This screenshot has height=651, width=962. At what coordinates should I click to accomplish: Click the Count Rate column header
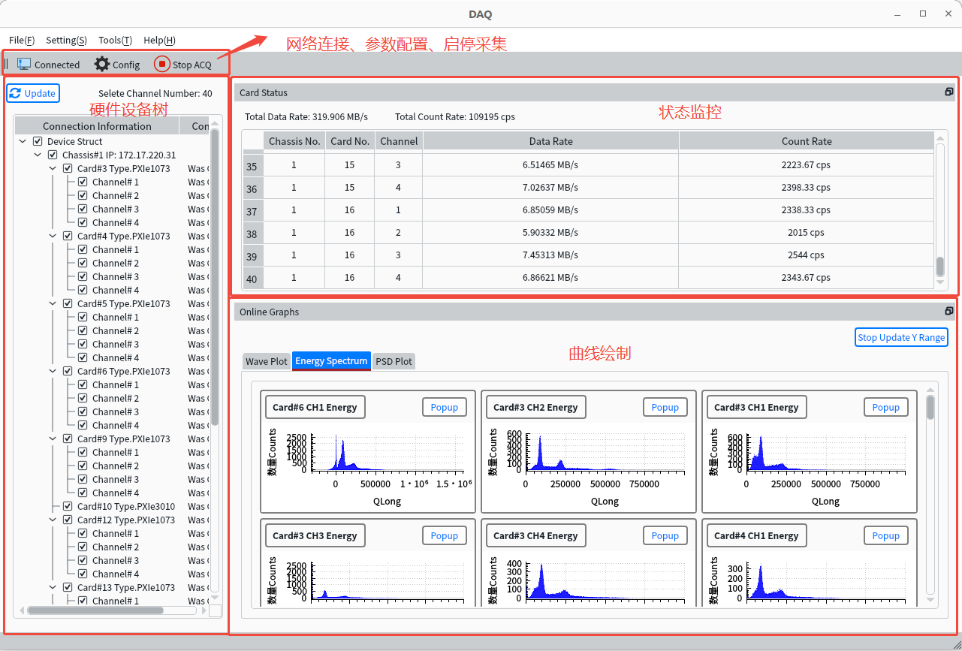click(x=807, y=140)
